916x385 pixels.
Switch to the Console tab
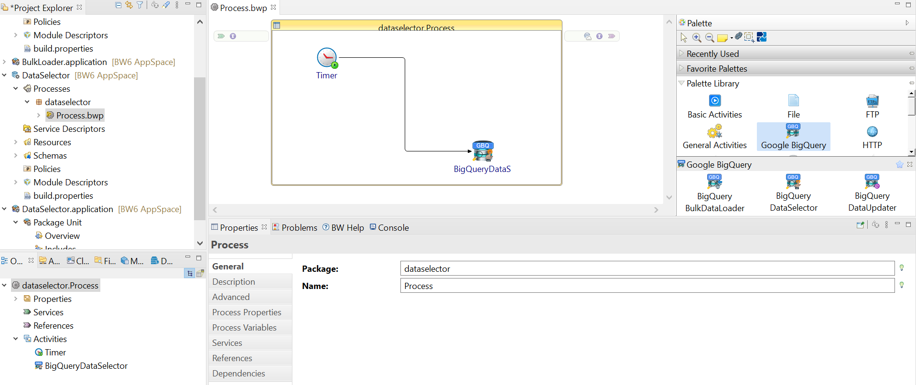tap(389, 227)
